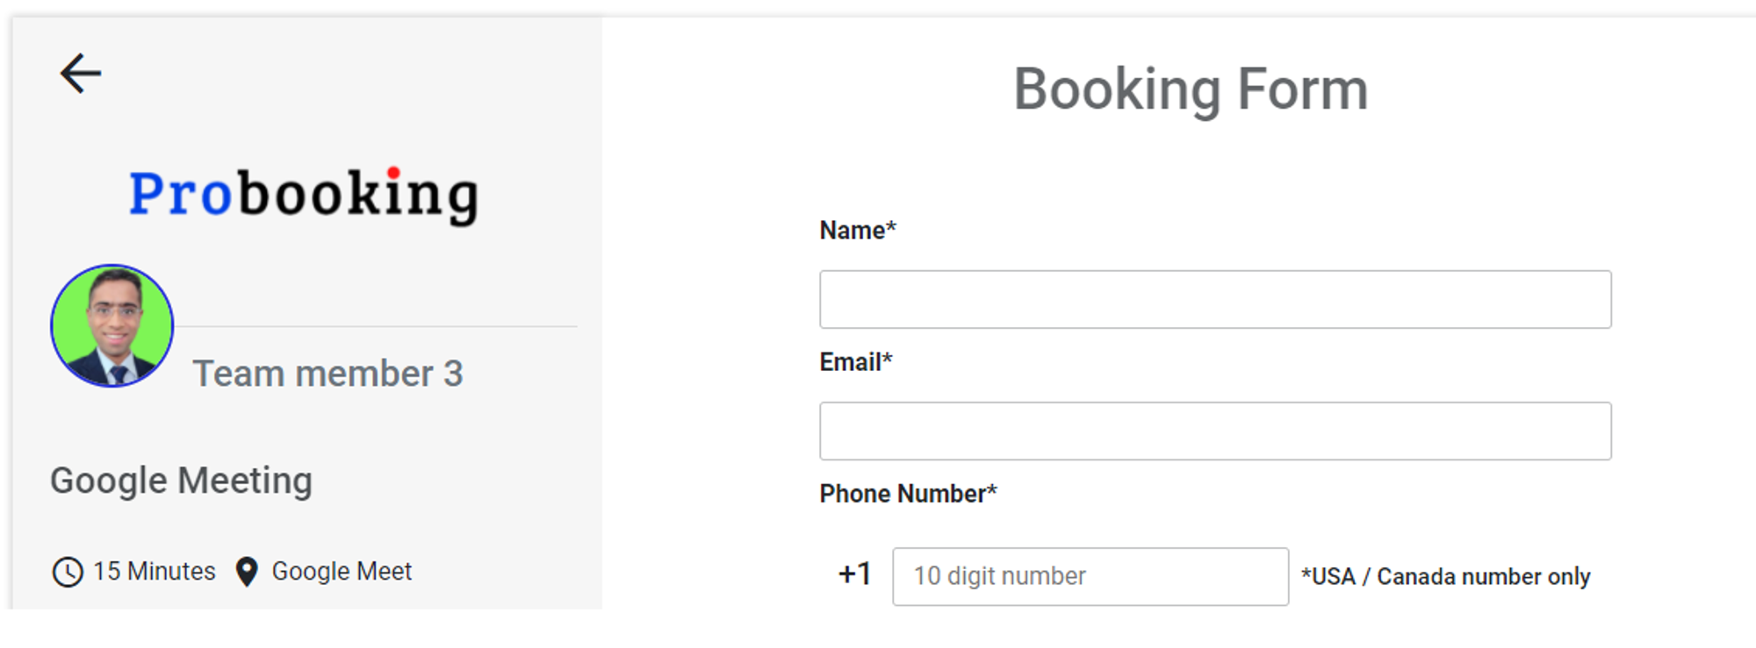Click the clock duration icon
Viewport: 1756px width, 648px height.
[68, 572]
